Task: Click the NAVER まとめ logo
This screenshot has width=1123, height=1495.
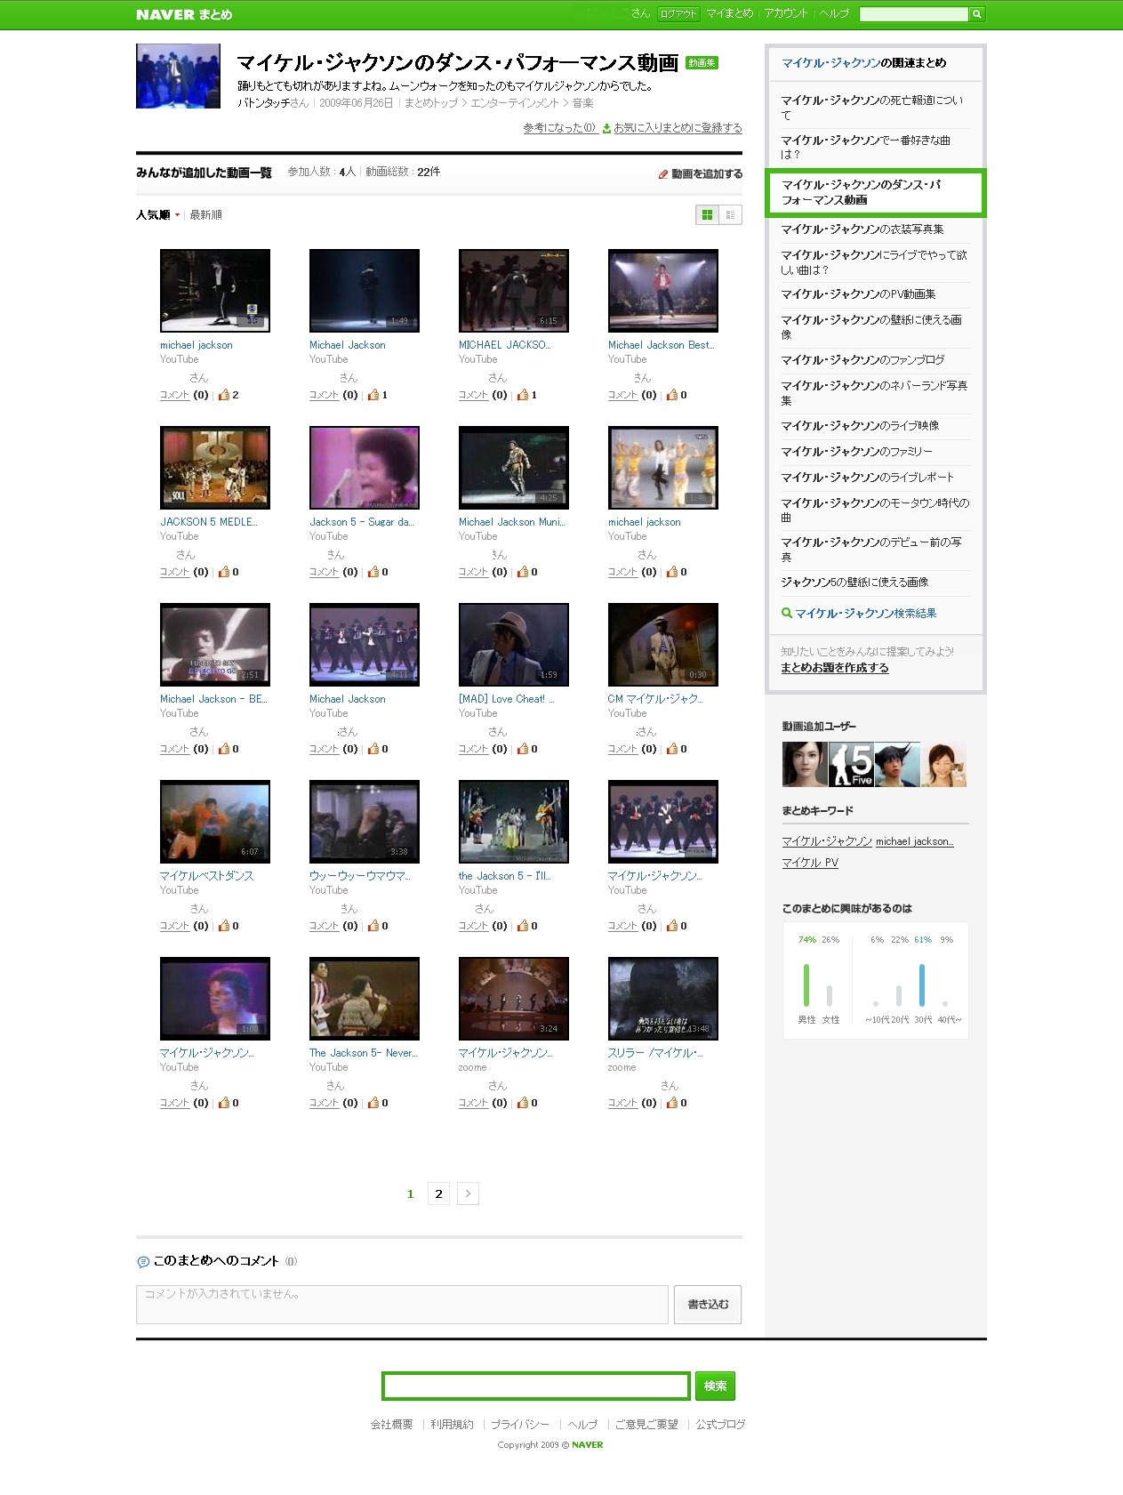Action: point(184,14)
